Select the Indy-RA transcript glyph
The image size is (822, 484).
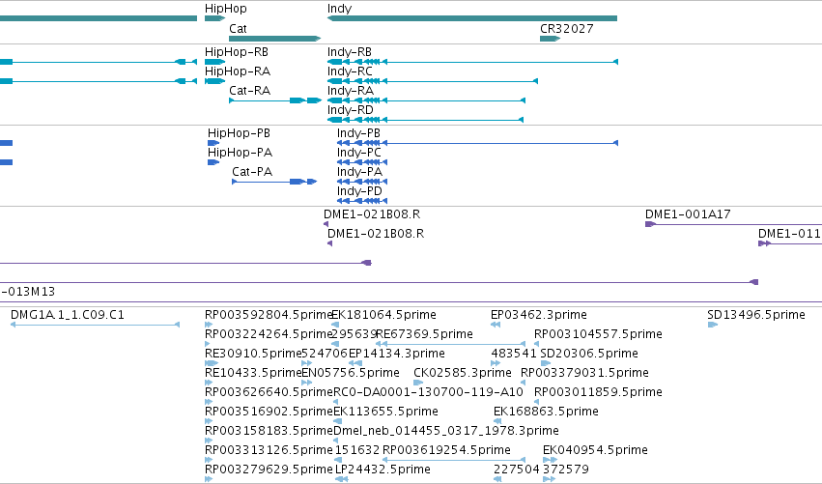click(x=426, y=100)
